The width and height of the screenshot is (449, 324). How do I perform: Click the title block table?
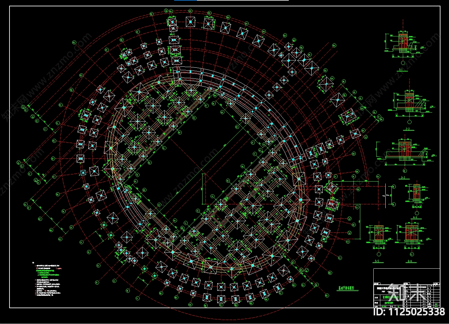[407, 288]
